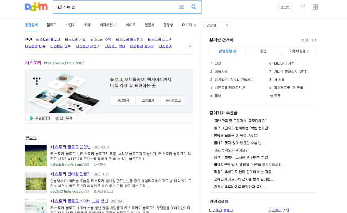Open the 웹문서 tab

coord(149,25)
